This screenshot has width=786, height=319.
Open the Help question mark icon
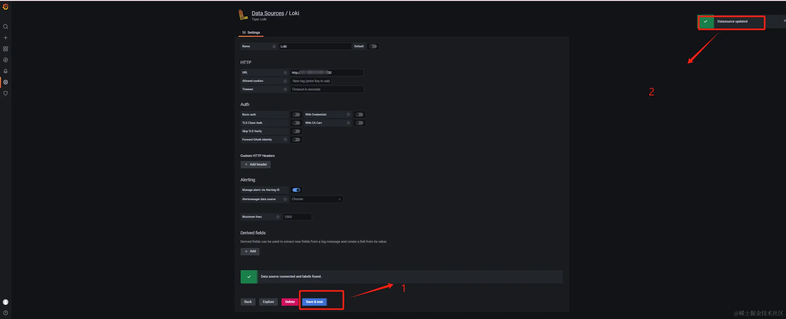point(6,313)
